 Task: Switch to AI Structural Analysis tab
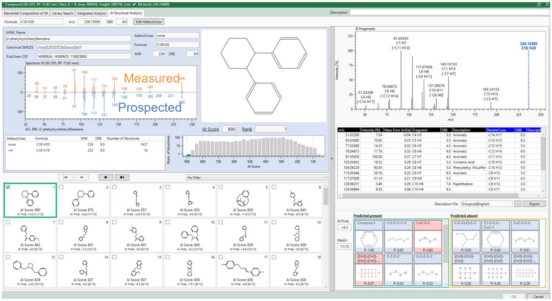coord(126,13)
